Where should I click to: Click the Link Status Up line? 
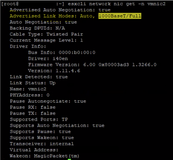pyautogui.click(x=33, y=83)
